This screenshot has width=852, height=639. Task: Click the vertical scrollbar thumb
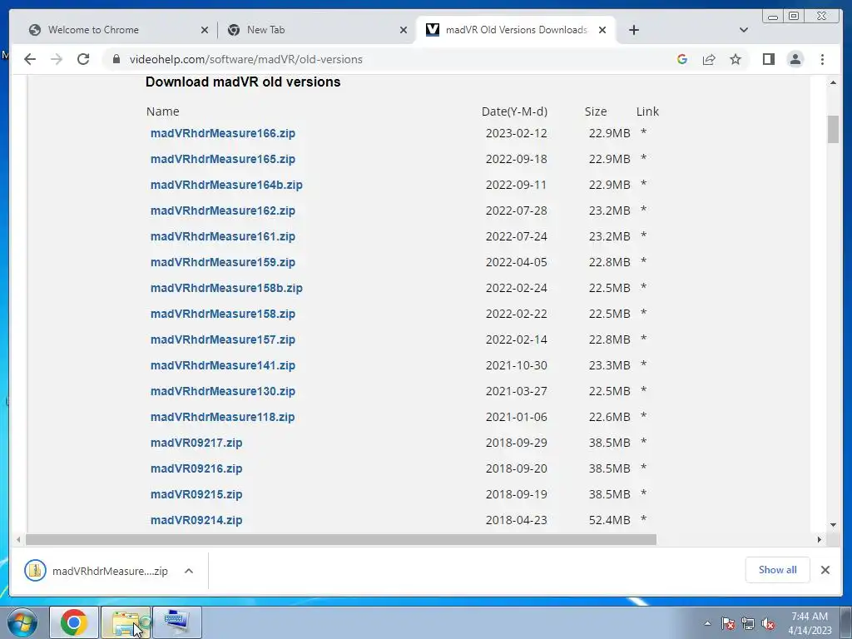(833, 129)
